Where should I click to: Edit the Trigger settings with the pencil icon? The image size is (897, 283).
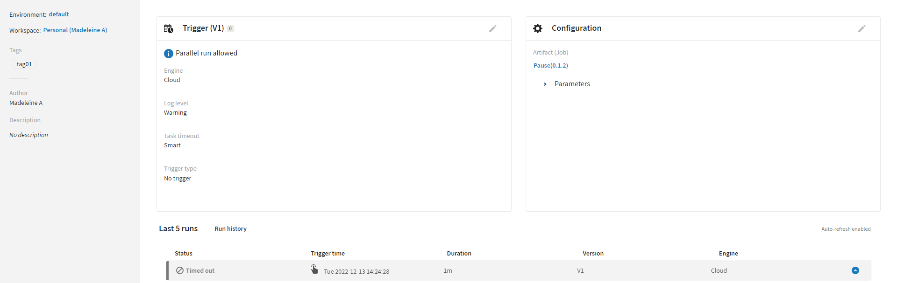pyautogui.click(x=492, y=28)
